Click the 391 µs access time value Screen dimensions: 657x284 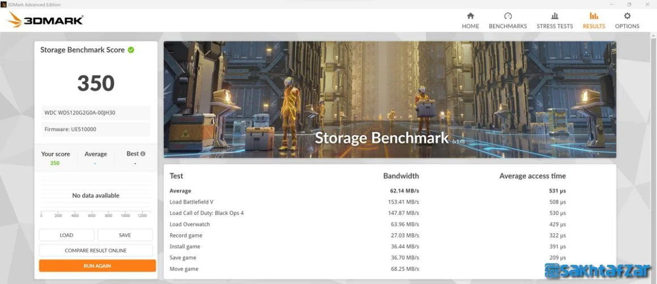557,247
